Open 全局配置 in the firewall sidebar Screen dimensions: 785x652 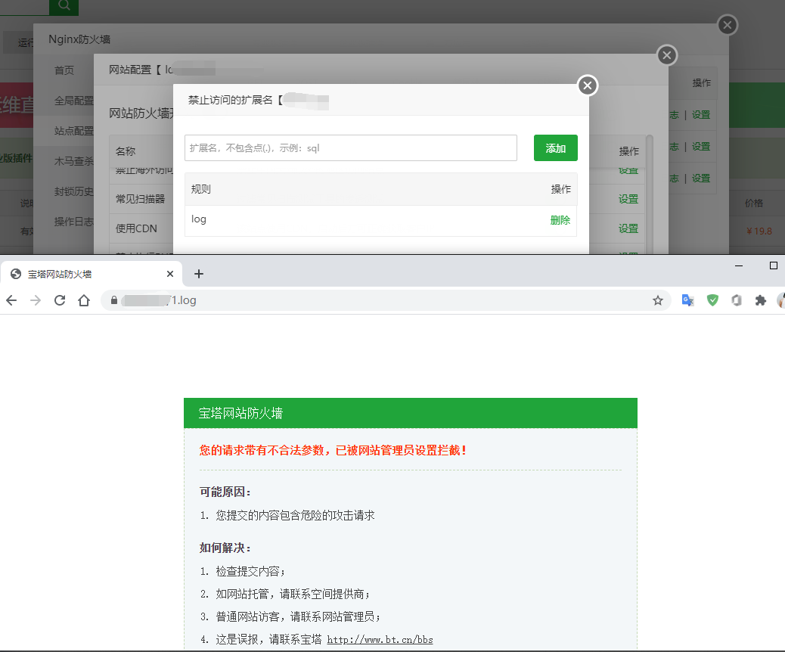[x=73, y=101]
